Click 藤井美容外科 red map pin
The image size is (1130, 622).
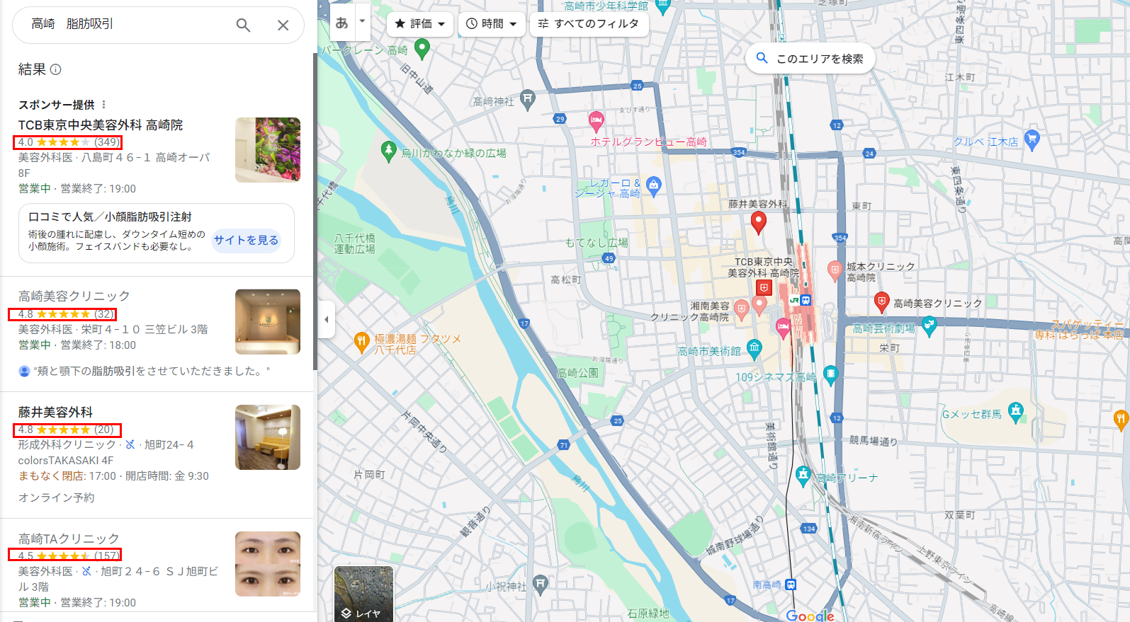click(x=759, y=222)
